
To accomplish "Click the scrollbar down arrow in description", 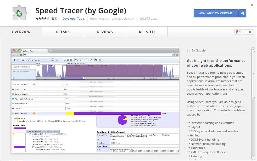I will [x=253, y=158].
